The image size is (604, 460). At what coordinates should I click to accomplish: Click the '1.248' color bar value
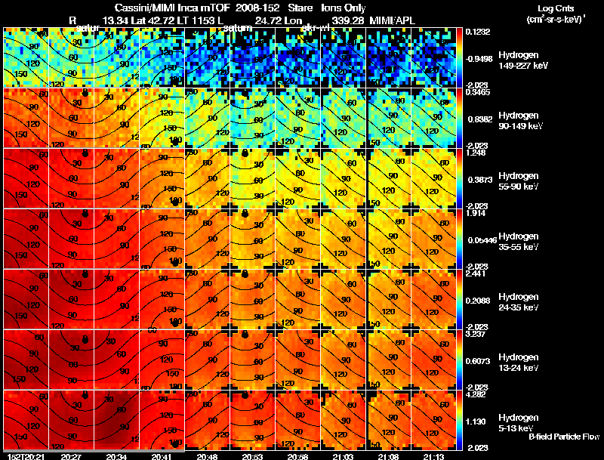click(x=476, y=153)
